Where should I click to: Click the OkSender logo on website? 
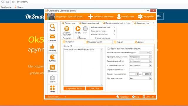coord(35,16)
